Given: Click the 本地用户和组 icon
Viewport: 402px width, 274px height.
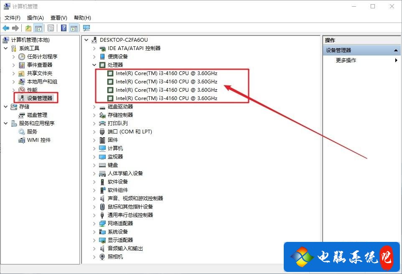Looking at the screenshot, I should point(22,82).
